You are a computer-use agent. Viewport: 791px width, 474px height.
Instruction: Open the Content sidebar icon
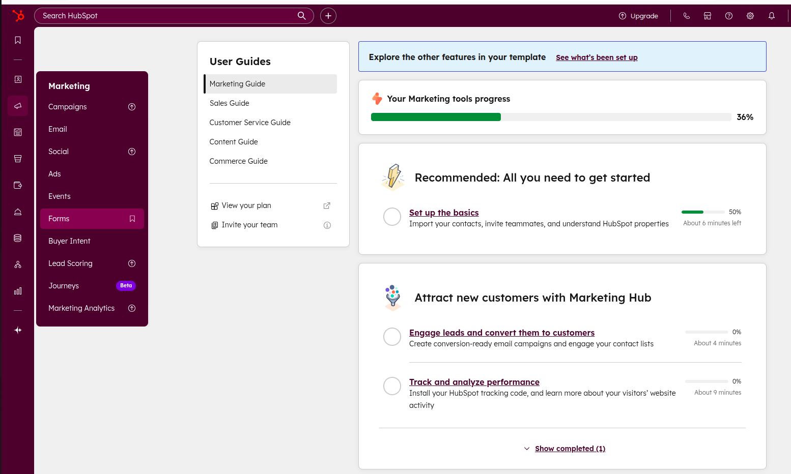click(x=18, y=132)
